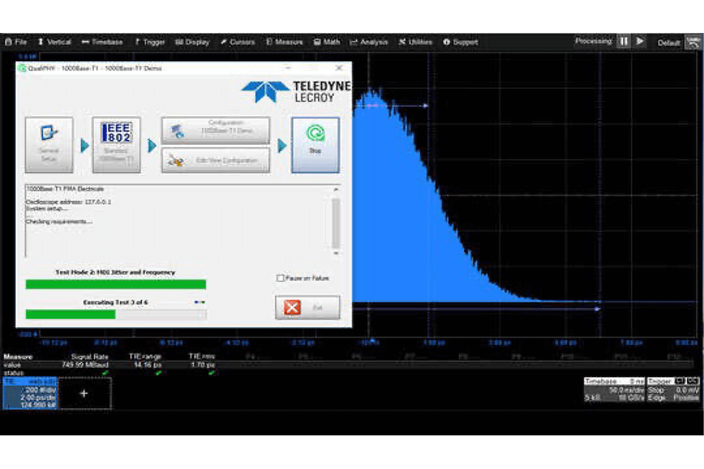Screen dimensions: 704x469
Task: Open the Measure menu
Action: pos(284,42)
